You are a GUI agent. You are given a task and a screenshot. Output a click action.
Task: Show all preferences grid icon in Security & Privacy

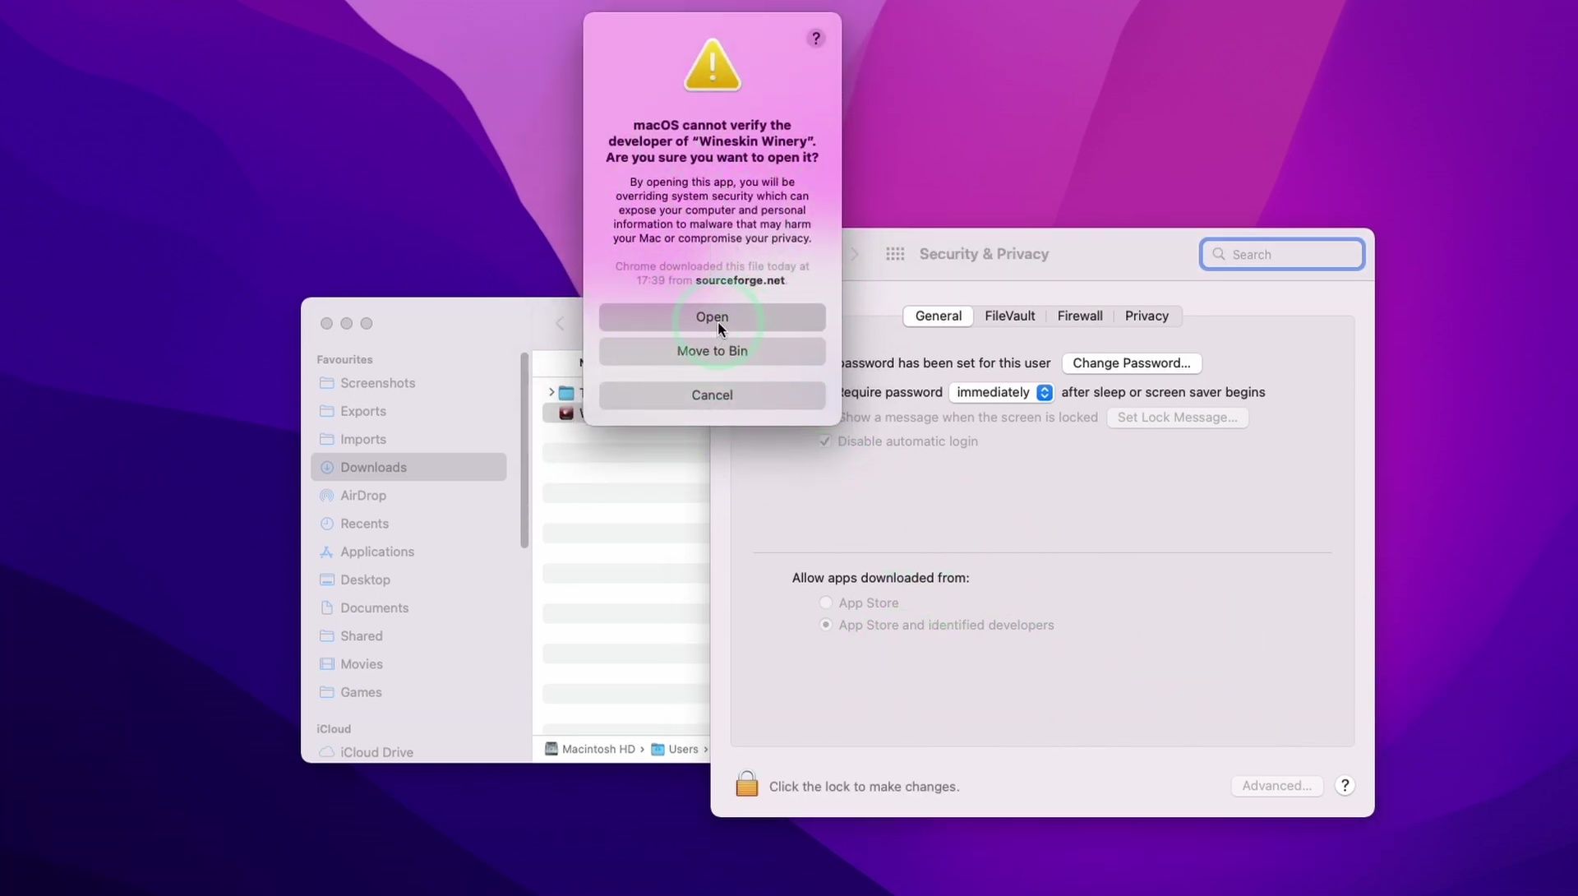tap(895, 254)
